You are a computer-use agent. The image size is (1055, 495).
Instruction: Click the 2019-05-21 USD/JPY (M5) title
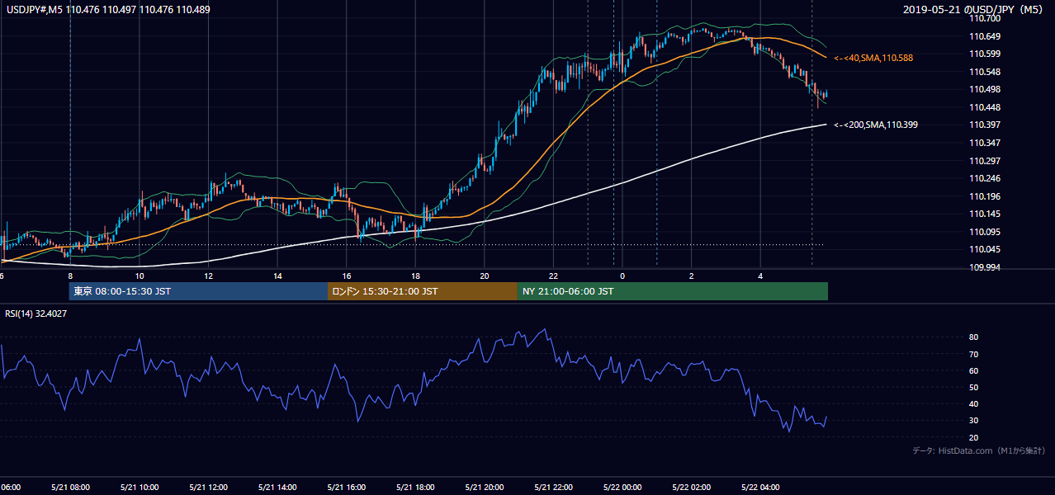(974, 9)
